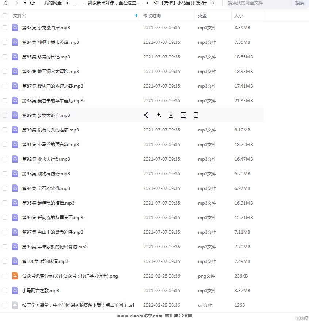Click the audio icon of 第97集 雪山上的紧急迫降
309x321 pixels.
tap(15, 232)
